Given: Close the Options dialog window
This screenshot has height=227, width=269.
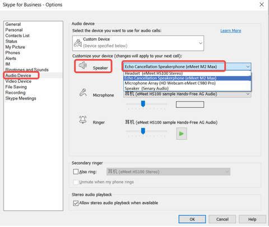Looking at the screenshot, I should [262, 4].
